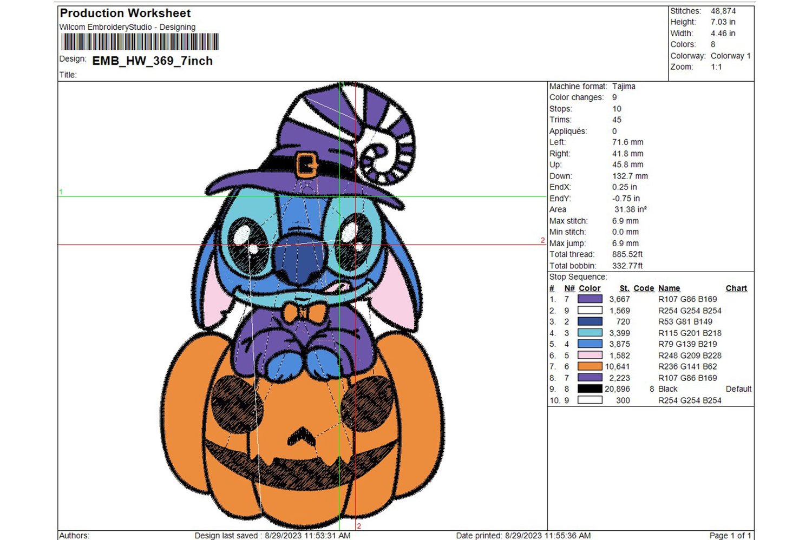812x540 pixels.
Task: Click the "Date printed" timestamp
Action: point(523,535)
